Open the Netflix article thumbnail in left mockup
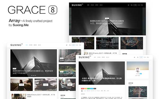Image resolution: width=159 pixels, height=99 pixels. click(19, 96)
